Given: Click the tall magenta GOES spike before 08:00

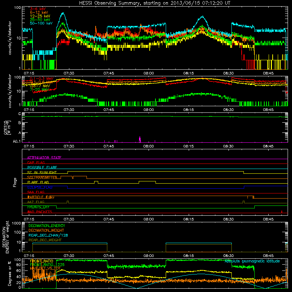Looking at the screenshot, I should point(140,139).
